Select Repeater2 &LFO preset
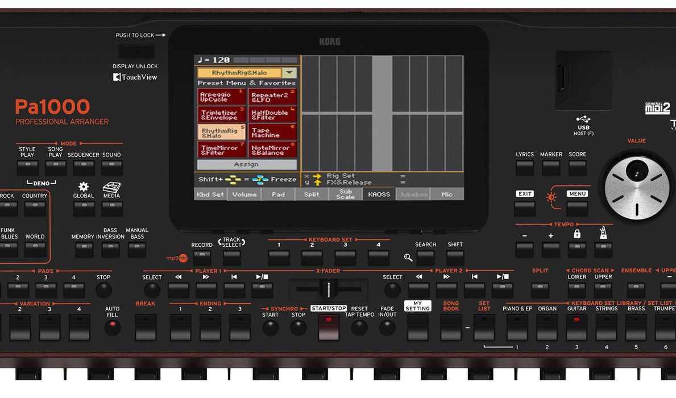 (272, 97)
